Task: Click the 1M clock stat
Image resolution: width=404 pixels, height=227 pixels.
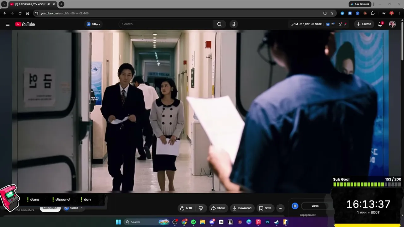Action: (x=294, y=24)
